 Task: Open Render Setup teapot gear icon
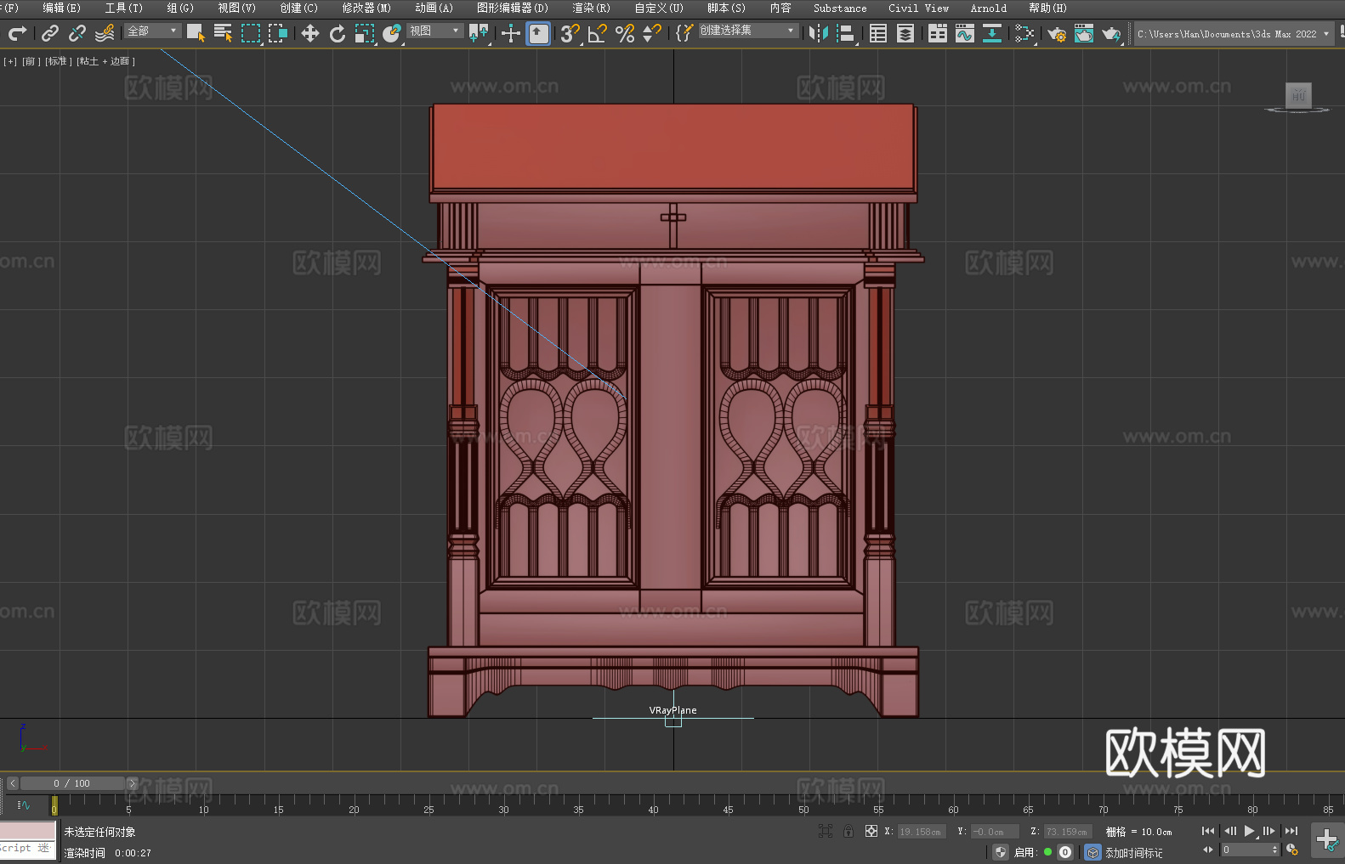[1057, 33]
